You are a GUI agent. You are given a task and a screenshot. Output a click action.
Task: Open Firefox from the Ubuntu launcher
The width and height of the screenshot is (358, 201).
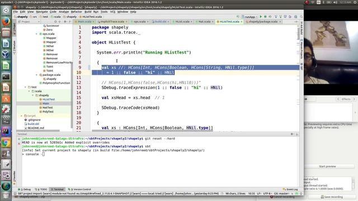tap(6, 22)
